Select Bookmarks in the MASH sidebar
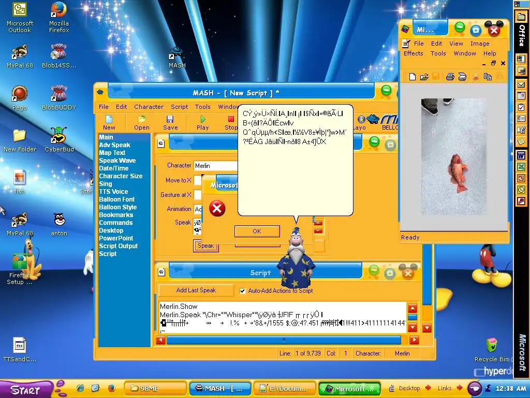The image size is (530, 398). (x=115, y=215)
